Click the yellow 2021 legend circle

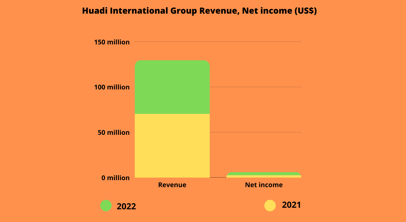click(x=270, y=206)
